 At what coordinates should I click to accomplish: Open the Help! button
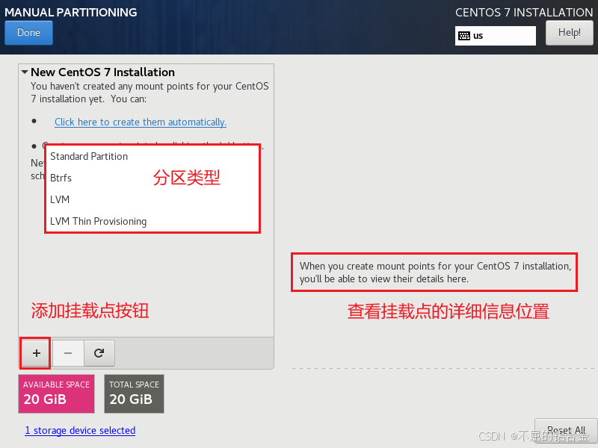pos(570,33)
